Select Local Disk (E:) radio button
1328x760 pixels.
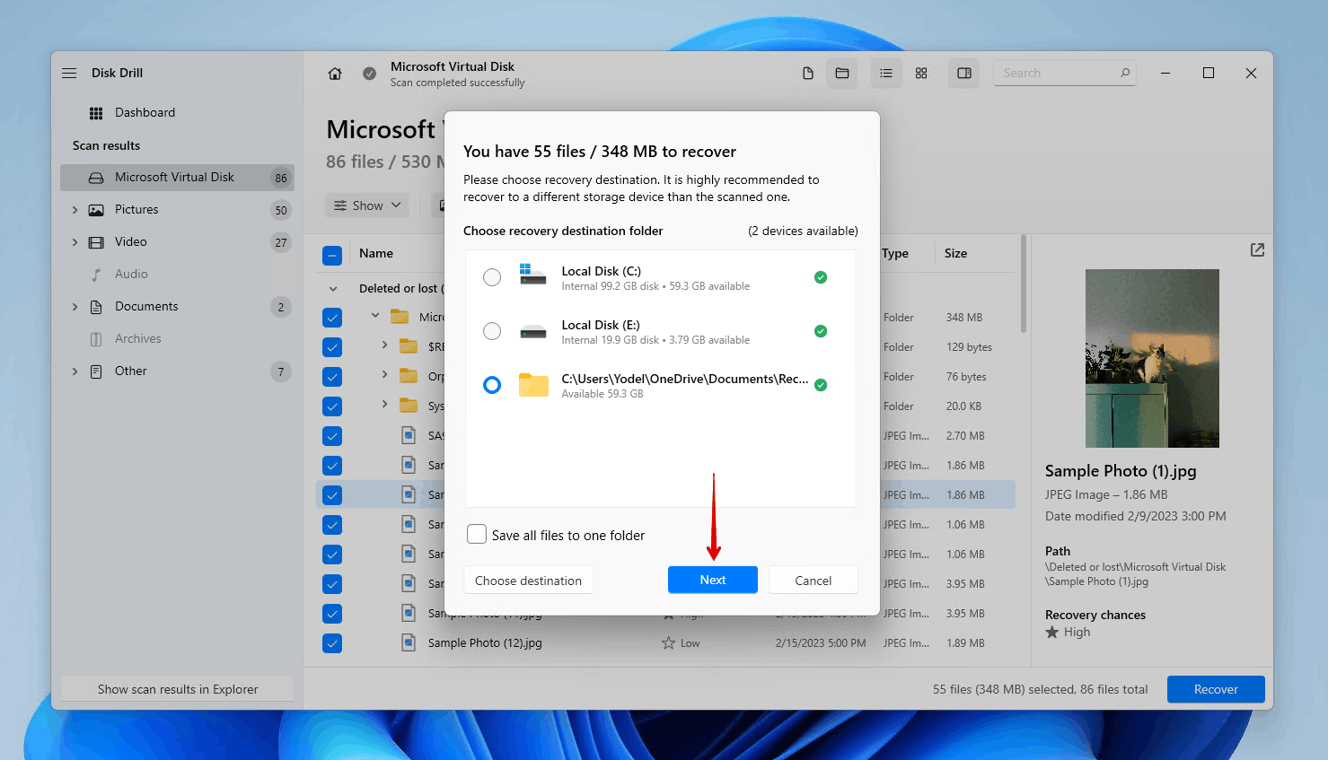pos(492,331)
